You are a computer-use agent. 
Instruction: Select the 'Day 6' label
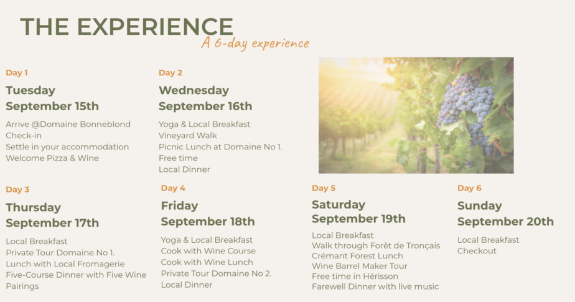pyautogui.click(x=469, y=188)
